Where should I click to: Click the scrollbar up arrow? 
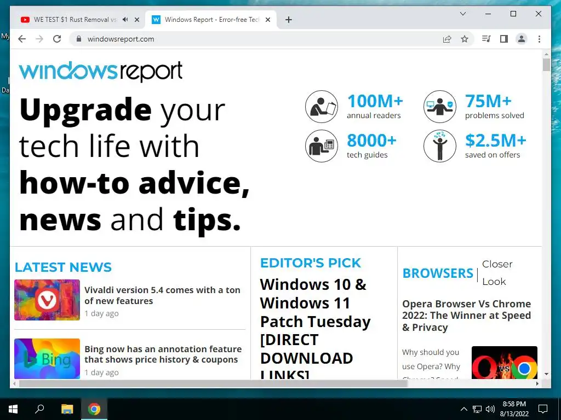[x=546, y=54]
